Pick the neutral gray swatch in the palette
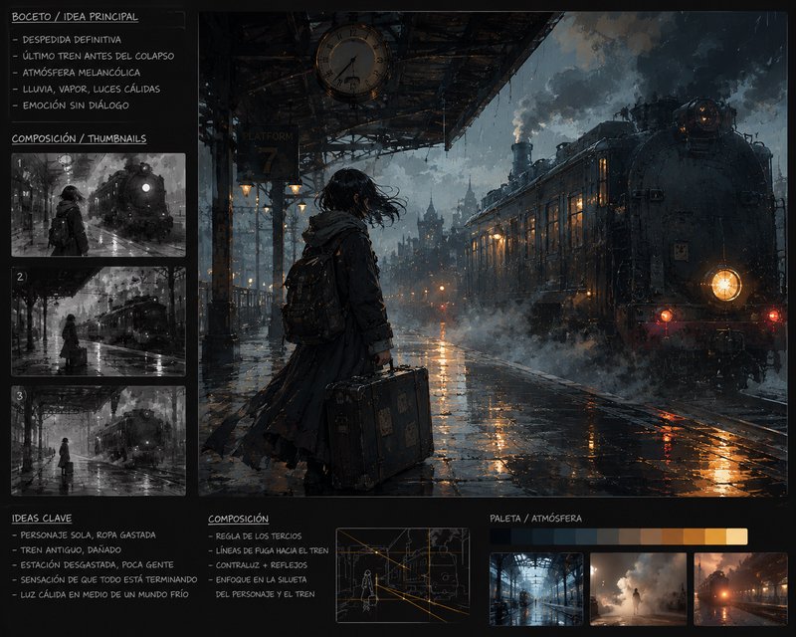The width and height of the screenshot is (796, 637). click(x=608, y=536)
